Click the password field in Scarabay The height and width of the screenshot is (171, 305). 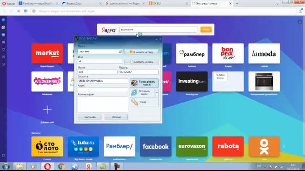[139, 72]
